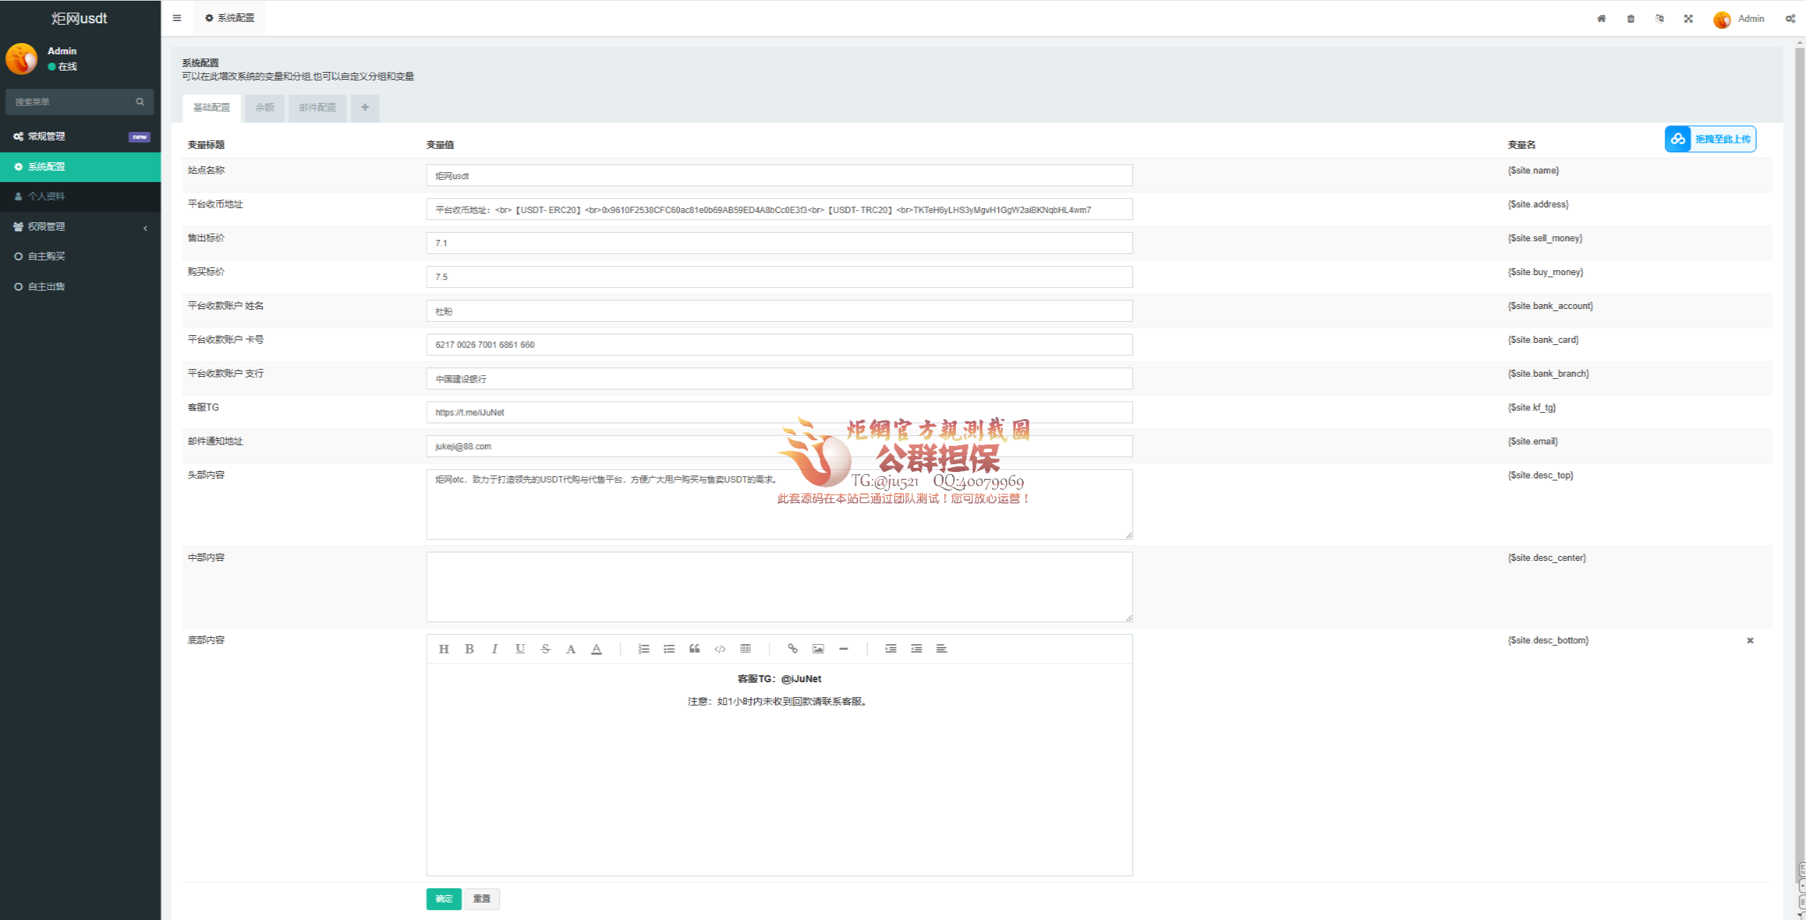Insert a hyperlink using the link icon
The width and height of the screenshot is (1806, 920).
(792, 649)
